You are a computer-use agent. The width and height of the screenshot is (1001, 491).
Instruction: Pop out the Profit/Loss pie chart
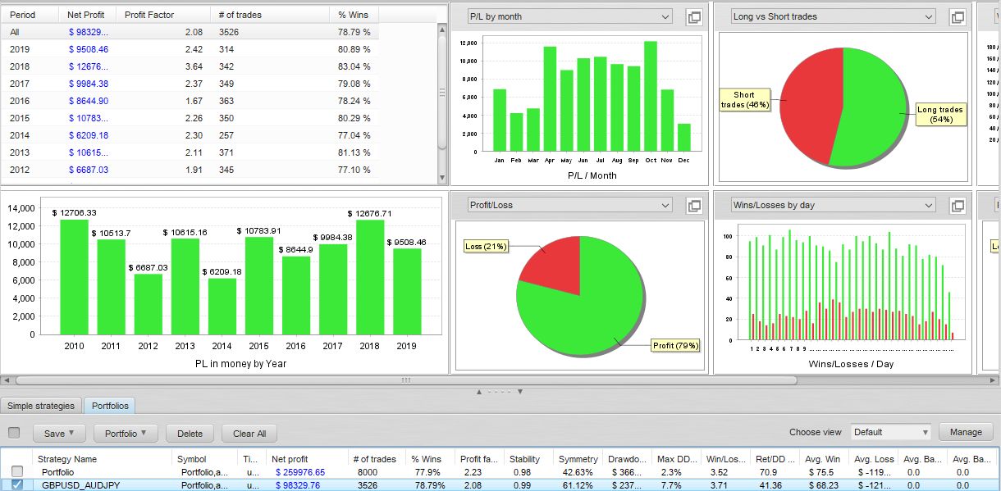[693, 206]
